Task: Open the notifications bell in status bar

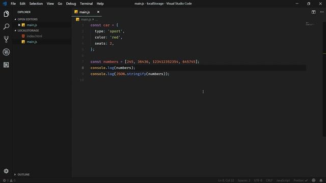Action: point(321,180)
